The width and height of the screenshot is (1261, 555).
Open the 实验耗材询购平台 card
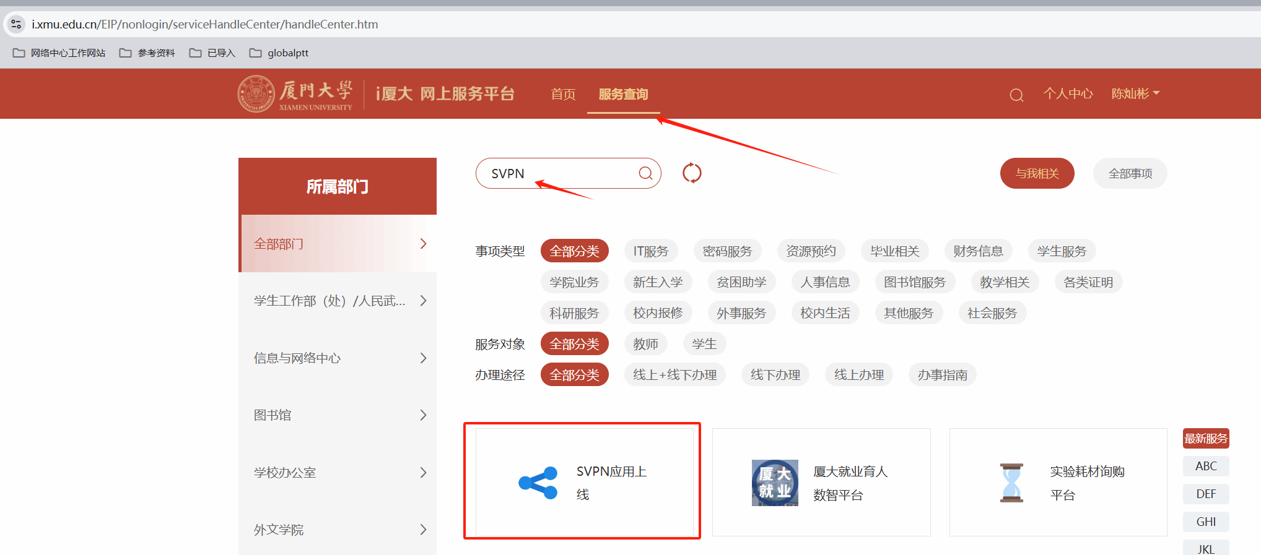pyautogui.click(x=1058, y=482)
